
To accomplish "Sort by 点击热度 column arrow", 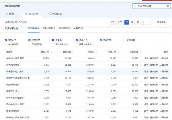I will pyautogui.click(x=140, y=52).
